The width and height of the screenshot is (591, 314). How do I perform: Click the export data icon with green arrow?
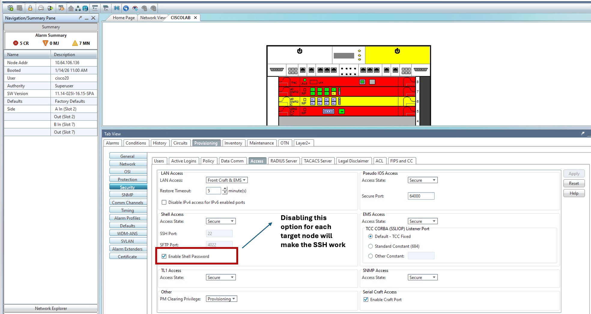50,8
